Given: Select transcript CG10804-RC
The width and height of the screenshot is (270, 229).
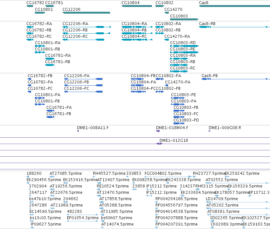Looking at the screenshot, I should 137,40.
